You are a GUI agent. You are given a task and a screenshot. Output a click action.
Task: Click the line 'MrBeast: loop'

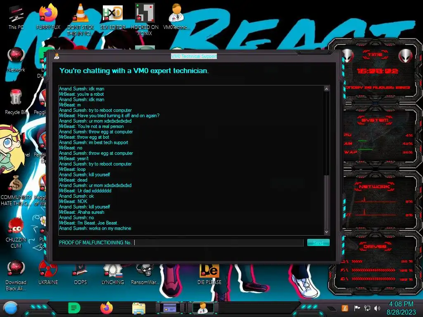[72, 169]
